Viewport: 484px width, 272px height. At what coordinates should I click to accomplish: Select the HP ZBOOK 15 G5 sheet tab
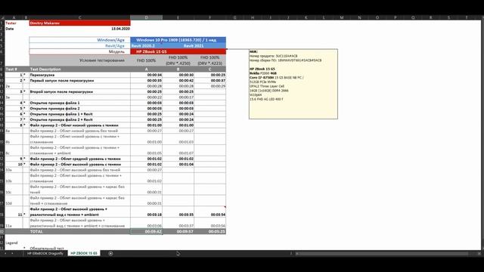(x=84, y=254)
